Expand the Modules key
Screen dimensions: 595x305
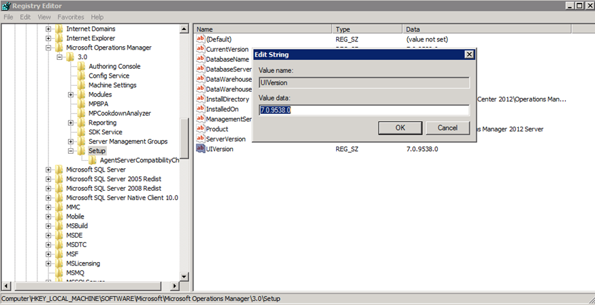pyautogui.click(x=71, y=95)
